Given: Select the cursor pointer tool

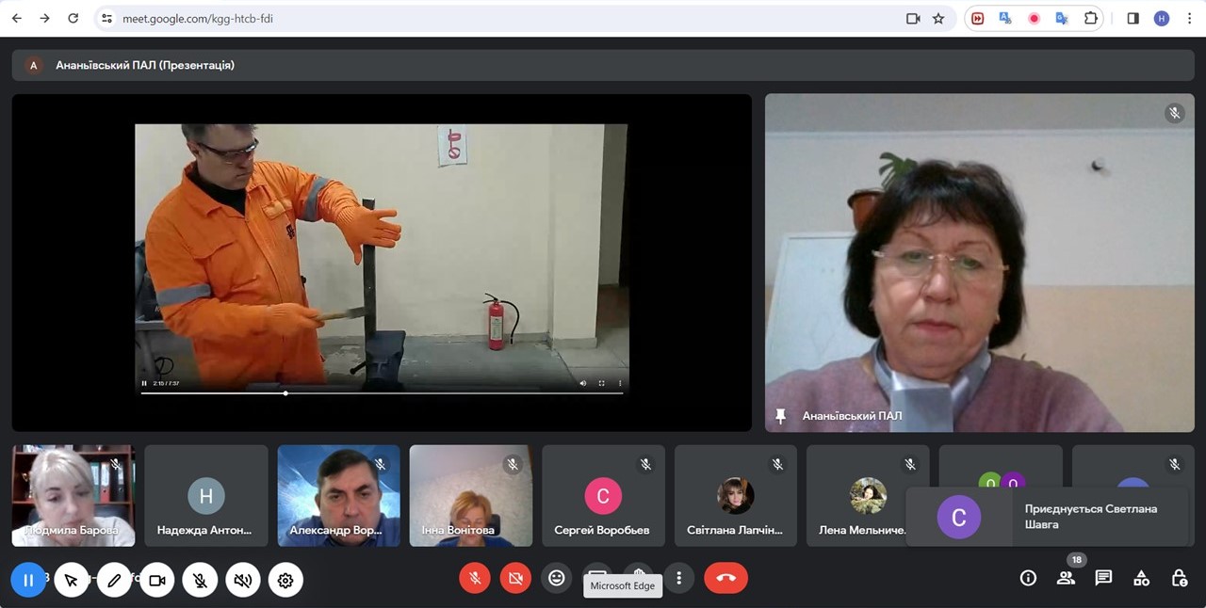Looking at the screenshot, I should pyautogui.click(x=72, y=581).
